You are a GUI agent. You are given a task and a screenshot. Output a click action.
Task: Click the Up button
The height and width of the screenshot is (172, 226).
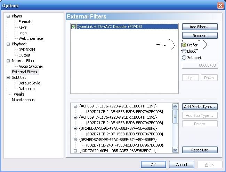point(191,78)
